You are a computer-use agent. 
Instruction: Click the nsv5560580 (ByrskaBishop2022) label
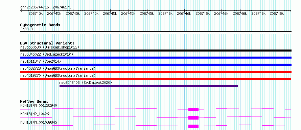[49, 47]
